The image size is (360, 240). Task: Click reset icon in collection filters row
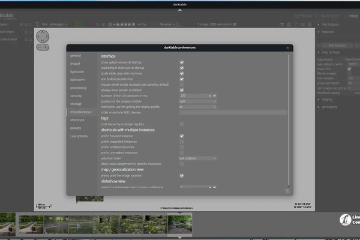tap(26, 32)
